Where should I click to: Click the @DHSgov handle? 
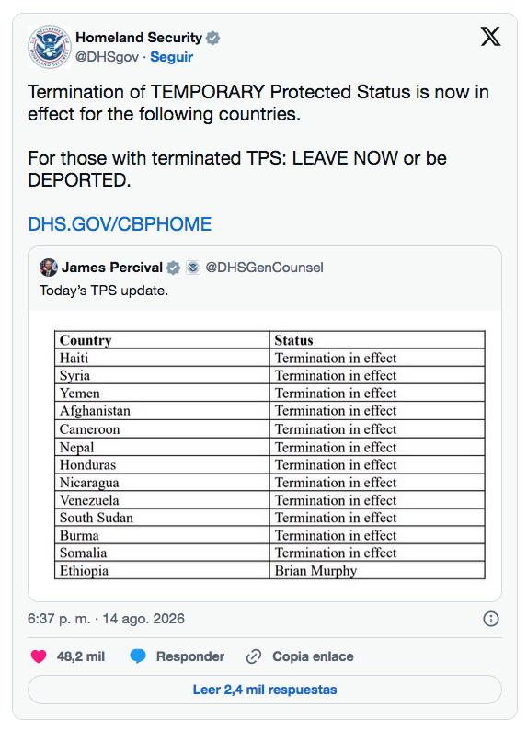point(107,57)
